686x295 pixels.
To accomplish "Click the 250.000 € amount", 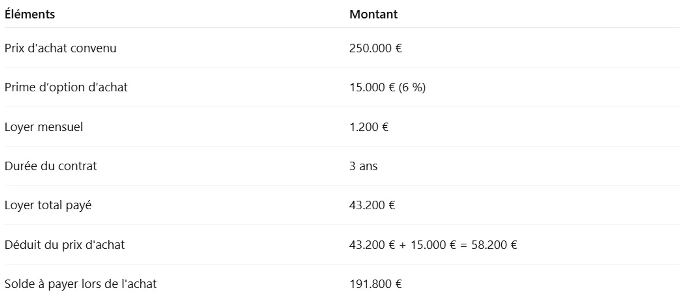I will pyautogui.click(x=375, y=48).
